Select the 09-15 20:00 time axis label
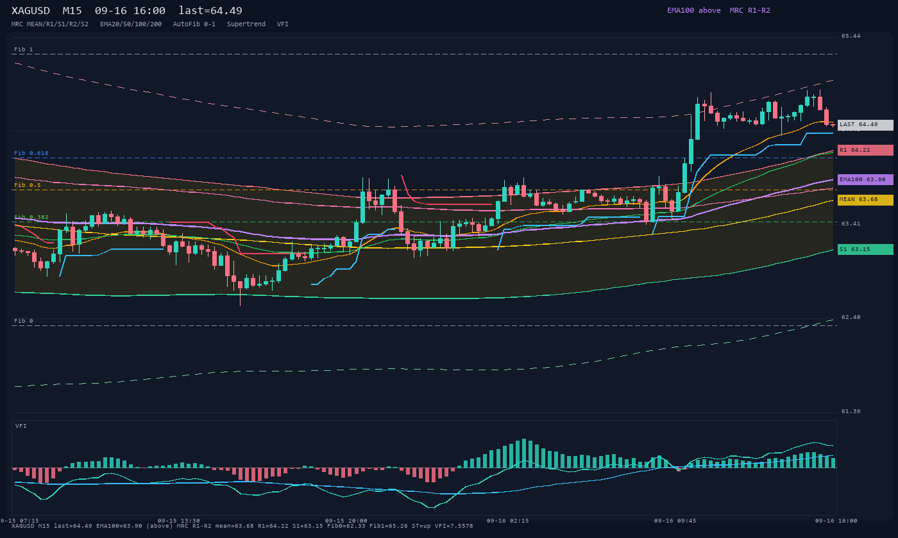 [346, 521]
